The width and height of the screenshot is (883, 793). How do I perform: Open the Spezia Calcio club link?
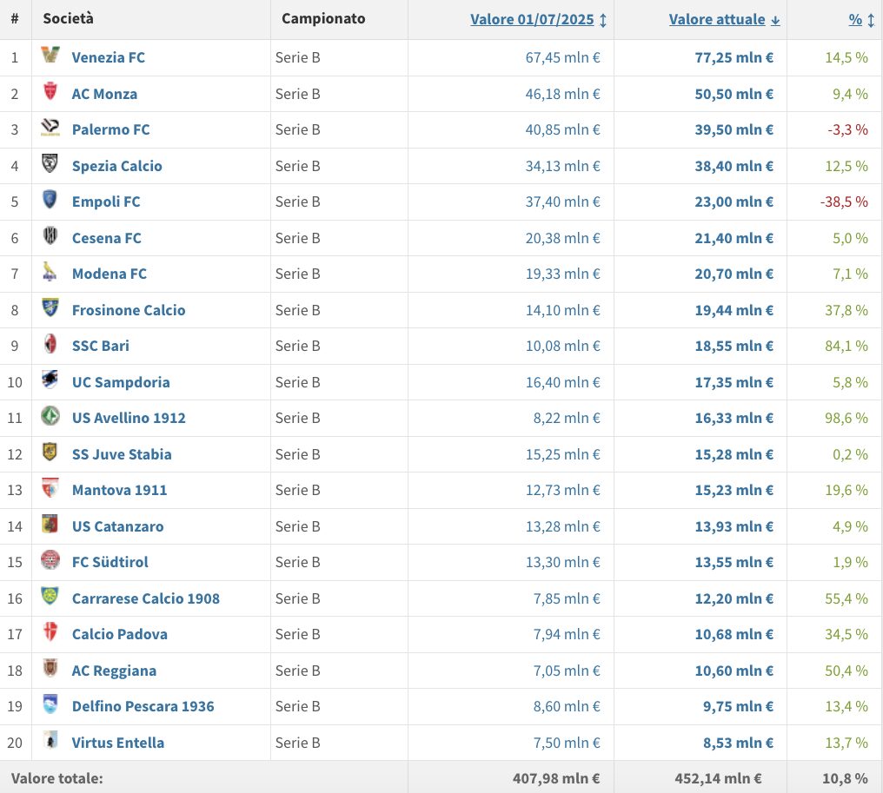tap(117, 166)
